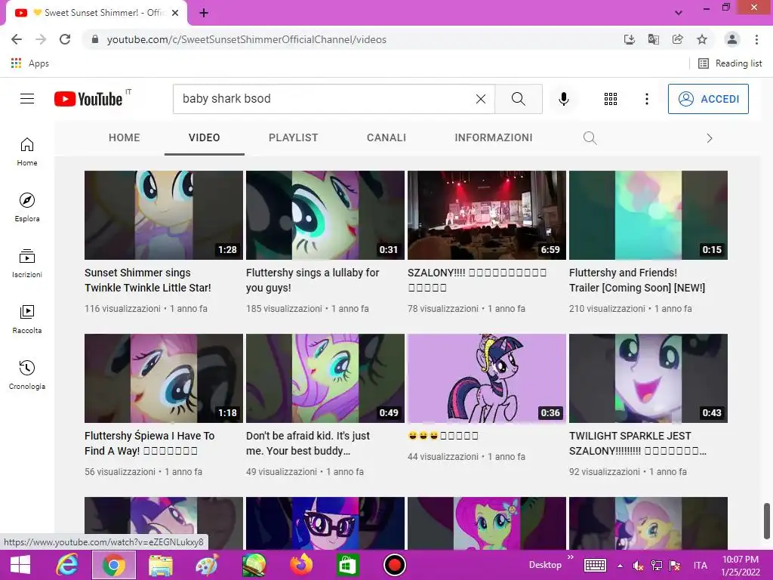This screenshot has height=580, width=773.
Task: Open the INFORMAZIONI tab
Action: click(x=494, y=137)
